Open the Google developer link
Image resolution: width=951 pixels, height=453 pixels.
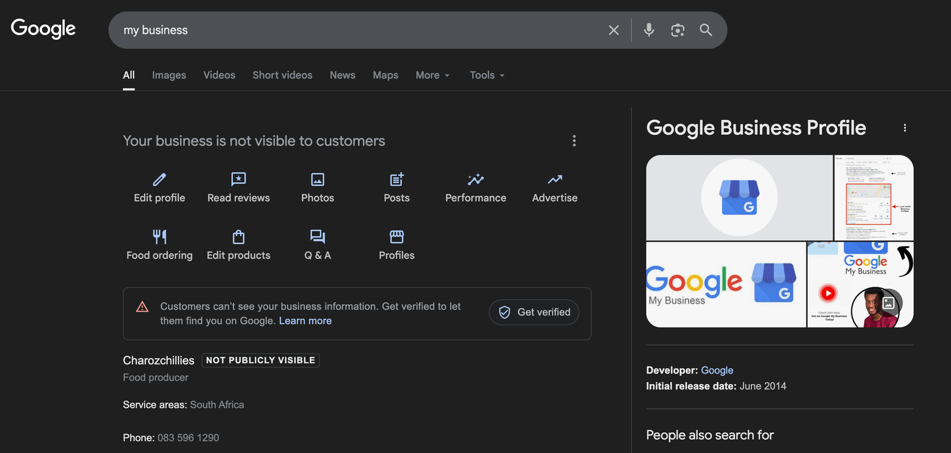(717, 370)
